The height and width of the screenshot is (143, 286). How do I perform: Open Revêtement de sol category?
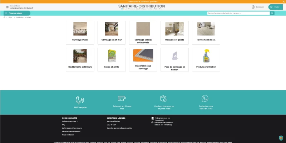206,33
